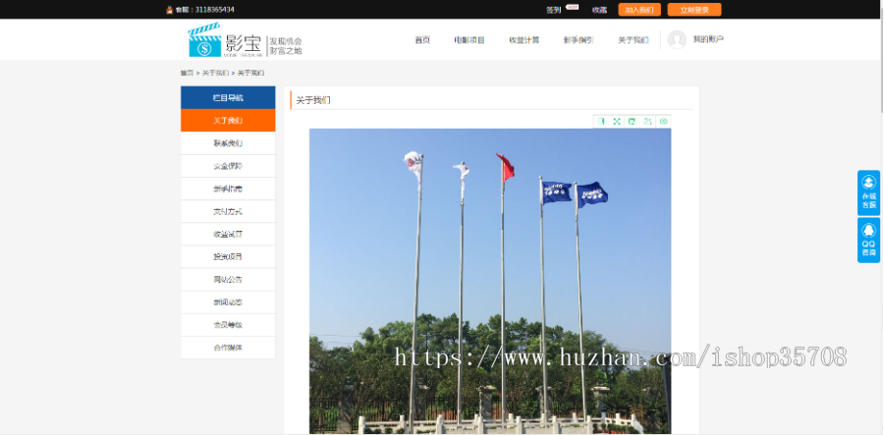The height and width of the screenshot is (435, 884).
Task: Open the QQ咨询 penguin chat widget
Action: click(x=868, y=240)
